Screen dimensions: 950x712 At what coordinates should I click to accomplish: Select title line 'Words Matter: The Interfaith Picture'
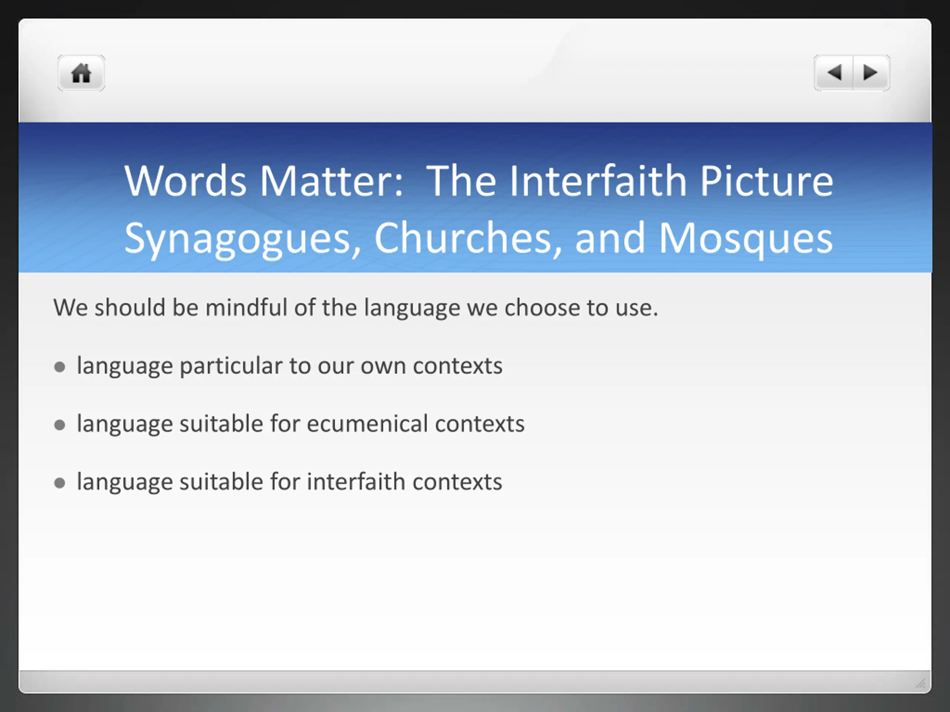[479, 181]
